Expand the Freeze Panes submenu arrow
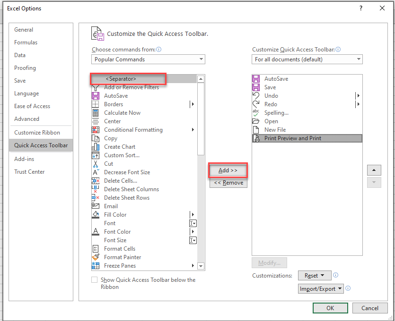 [x=193, y=266]
